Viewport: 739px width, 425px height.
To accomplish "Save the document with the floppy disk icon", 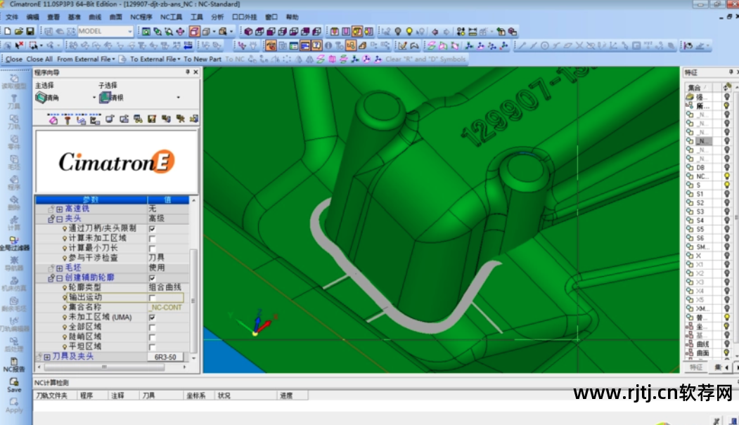I will (x=30, y=31).
